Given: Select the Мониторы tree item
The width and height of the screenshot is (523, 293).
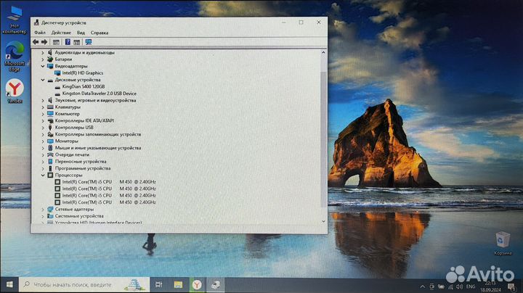Looking at the screenshot, I should 66,141.
